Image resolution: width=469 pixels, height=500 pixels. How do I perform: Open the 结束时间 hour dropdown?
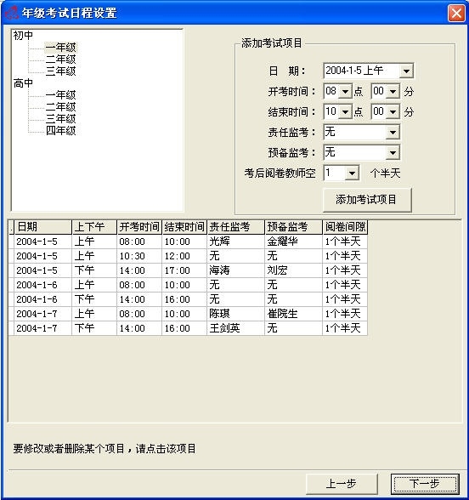coord(345,111)
